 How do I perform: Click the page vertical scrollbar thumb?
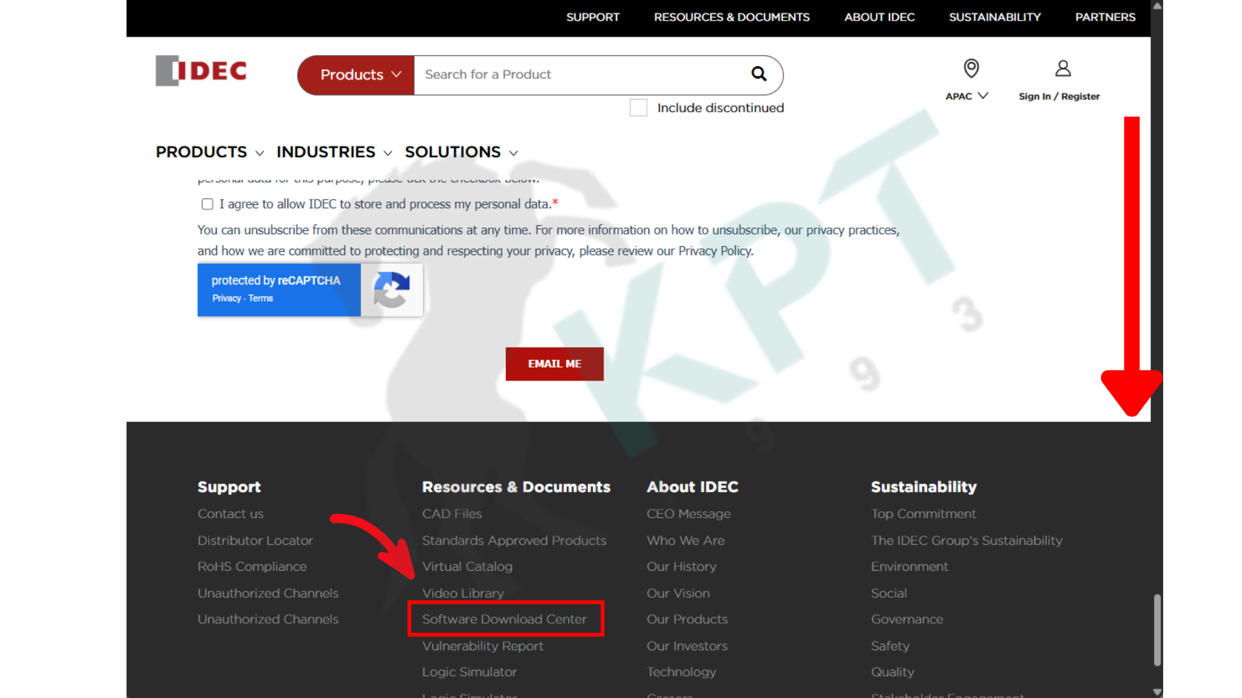pos(1157,630)
